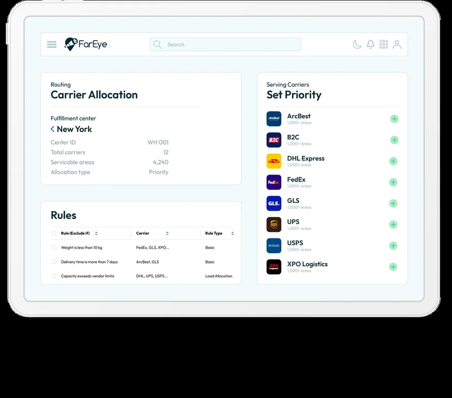Screen dimensions: 452x398
Task: Open the hamburger navigation menu
Action: [52, 44]
